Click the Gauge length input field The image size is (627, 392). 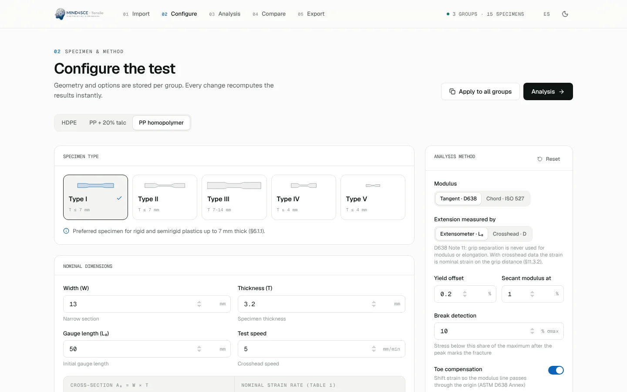(147, 349)
